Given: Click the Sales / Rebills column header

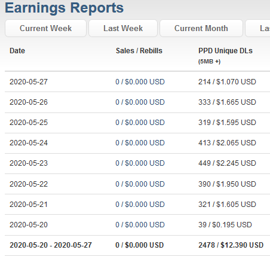Looking at the screenshot, I should (139, 51).
